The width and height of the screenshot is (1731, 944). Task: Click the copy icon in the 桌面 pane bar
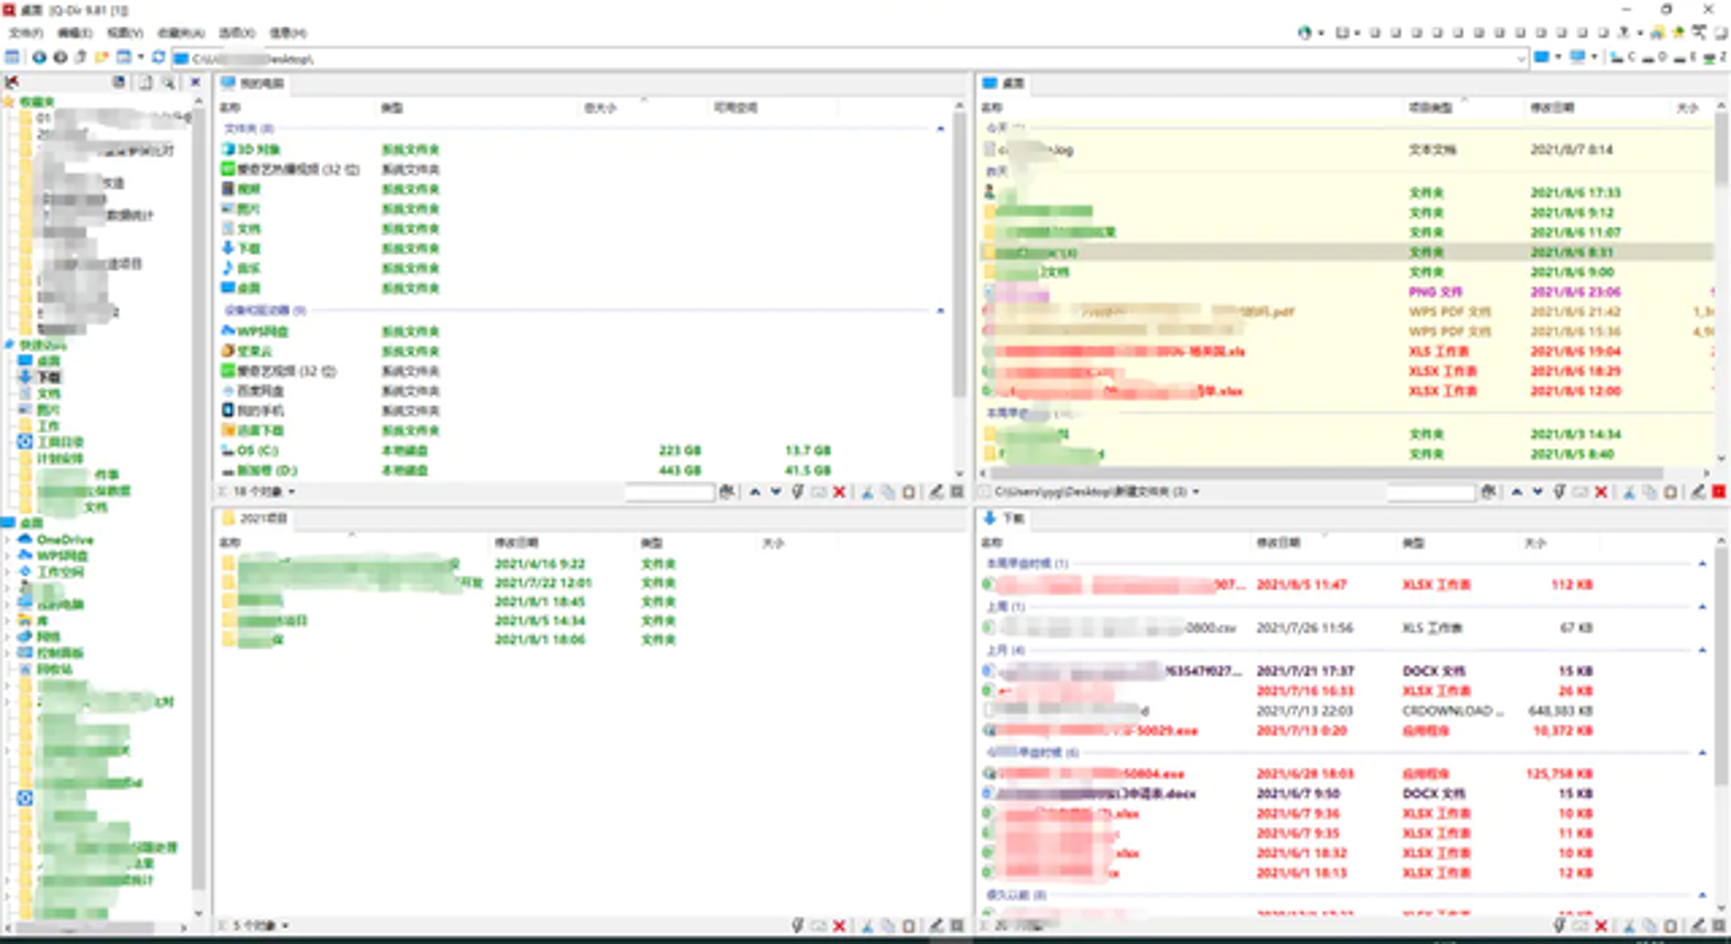(x=1650, y=491)
